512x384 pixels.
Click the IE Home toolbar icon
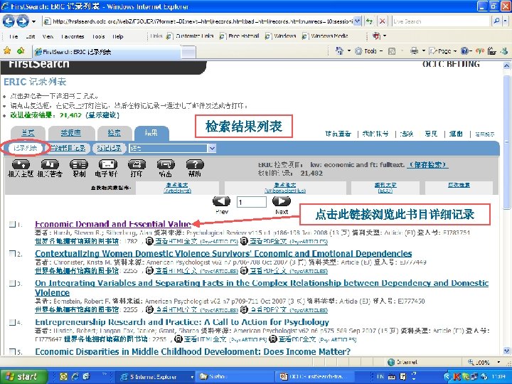tap(339, 51)
